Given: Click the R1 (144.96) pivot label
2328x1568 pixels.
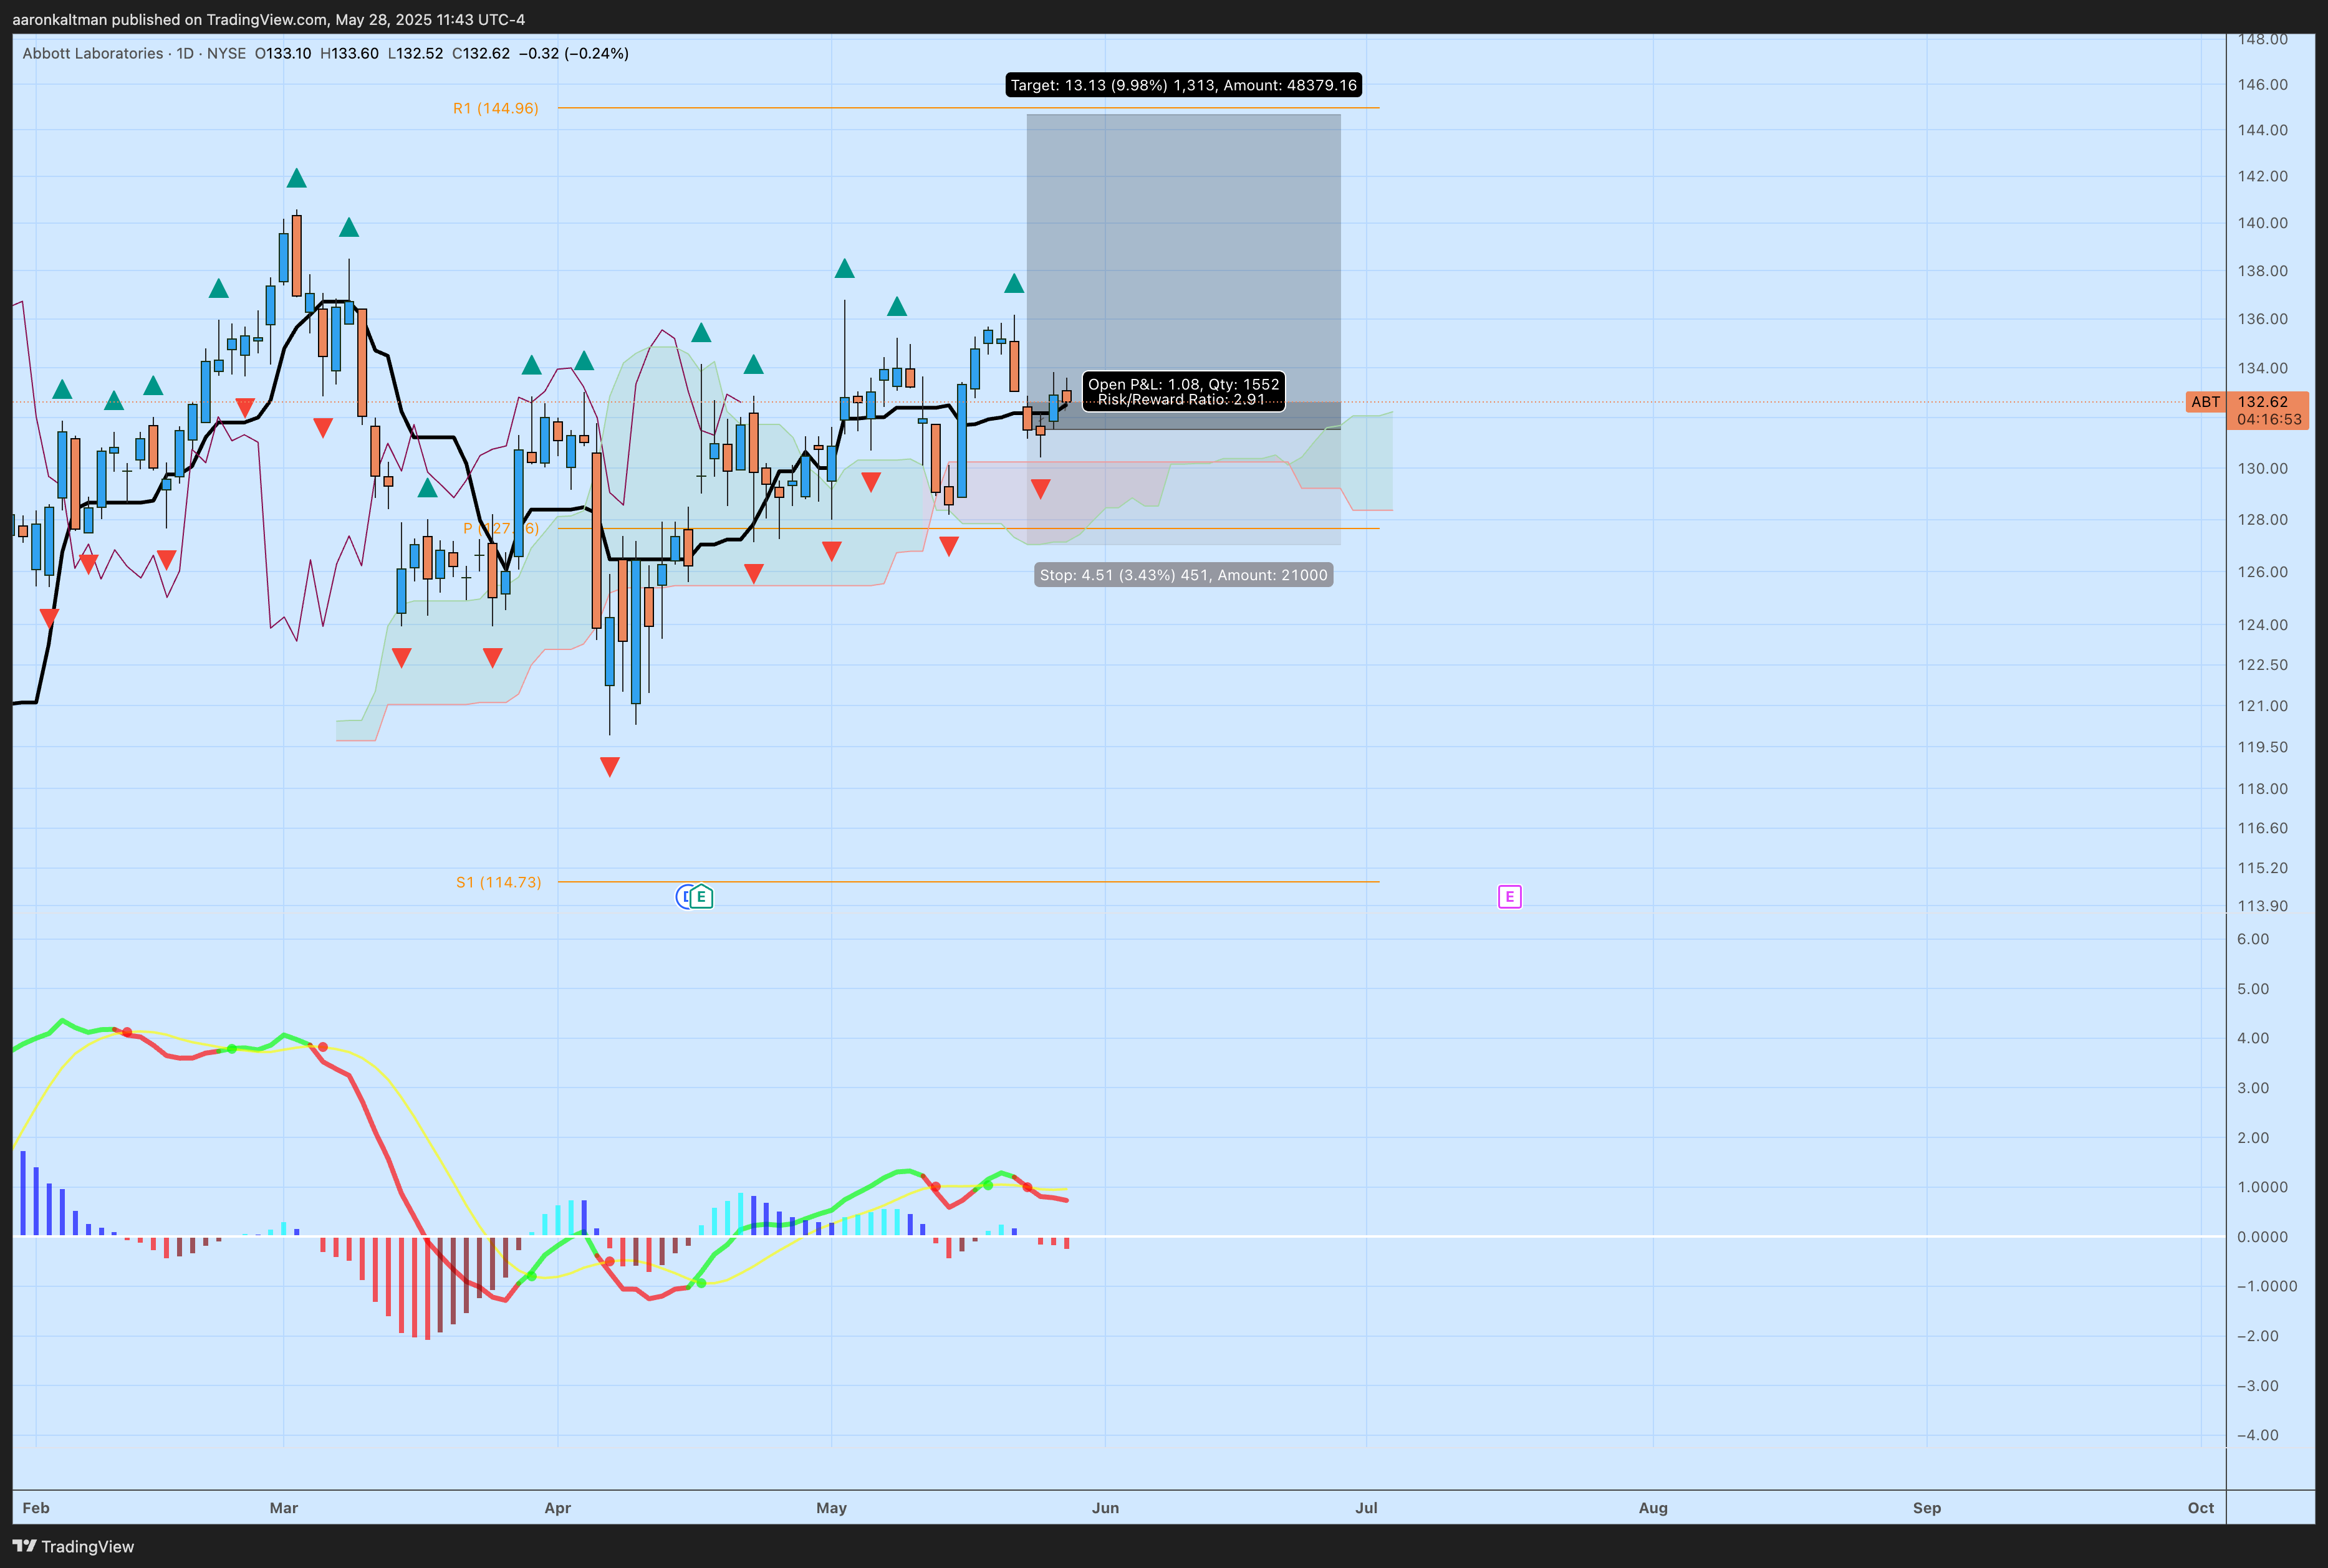Looking at the screenshot, I should click(495, 108).
